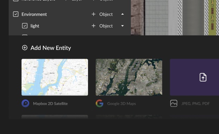Toggle the light layer checkbox

(x=25, y=26)
